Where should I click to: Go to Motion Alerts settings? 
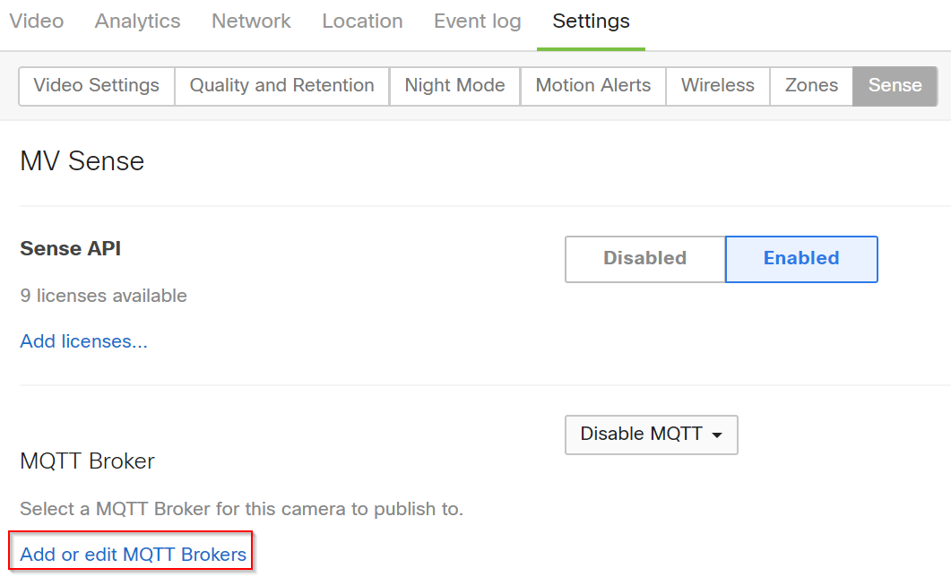pos(592,85)
